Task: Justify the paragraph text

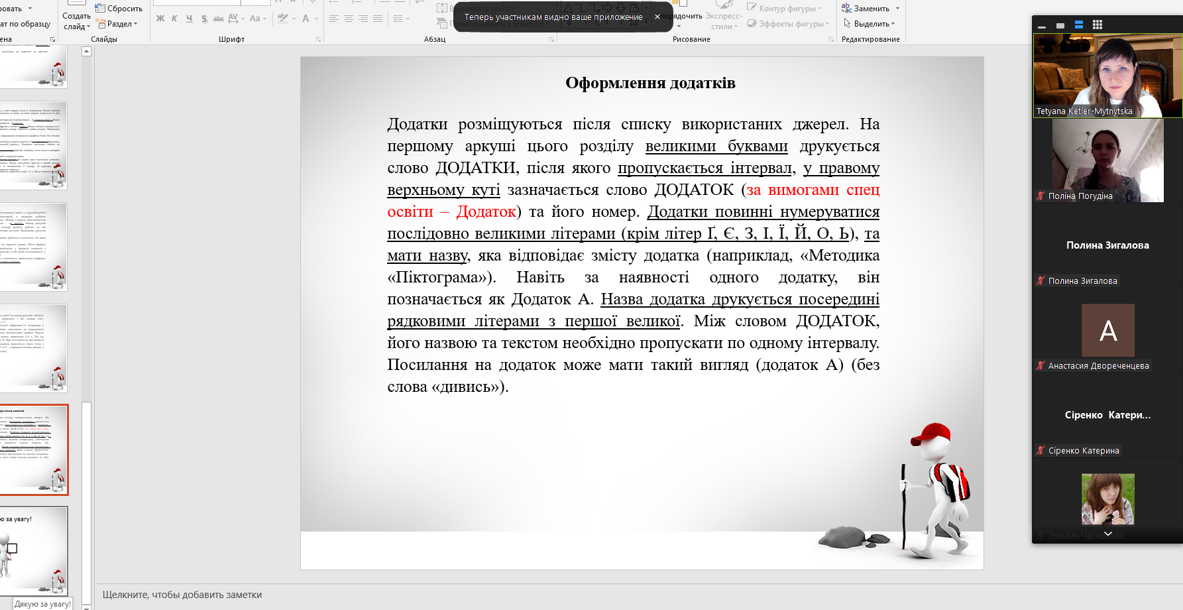Action: [x=378, y=19]
